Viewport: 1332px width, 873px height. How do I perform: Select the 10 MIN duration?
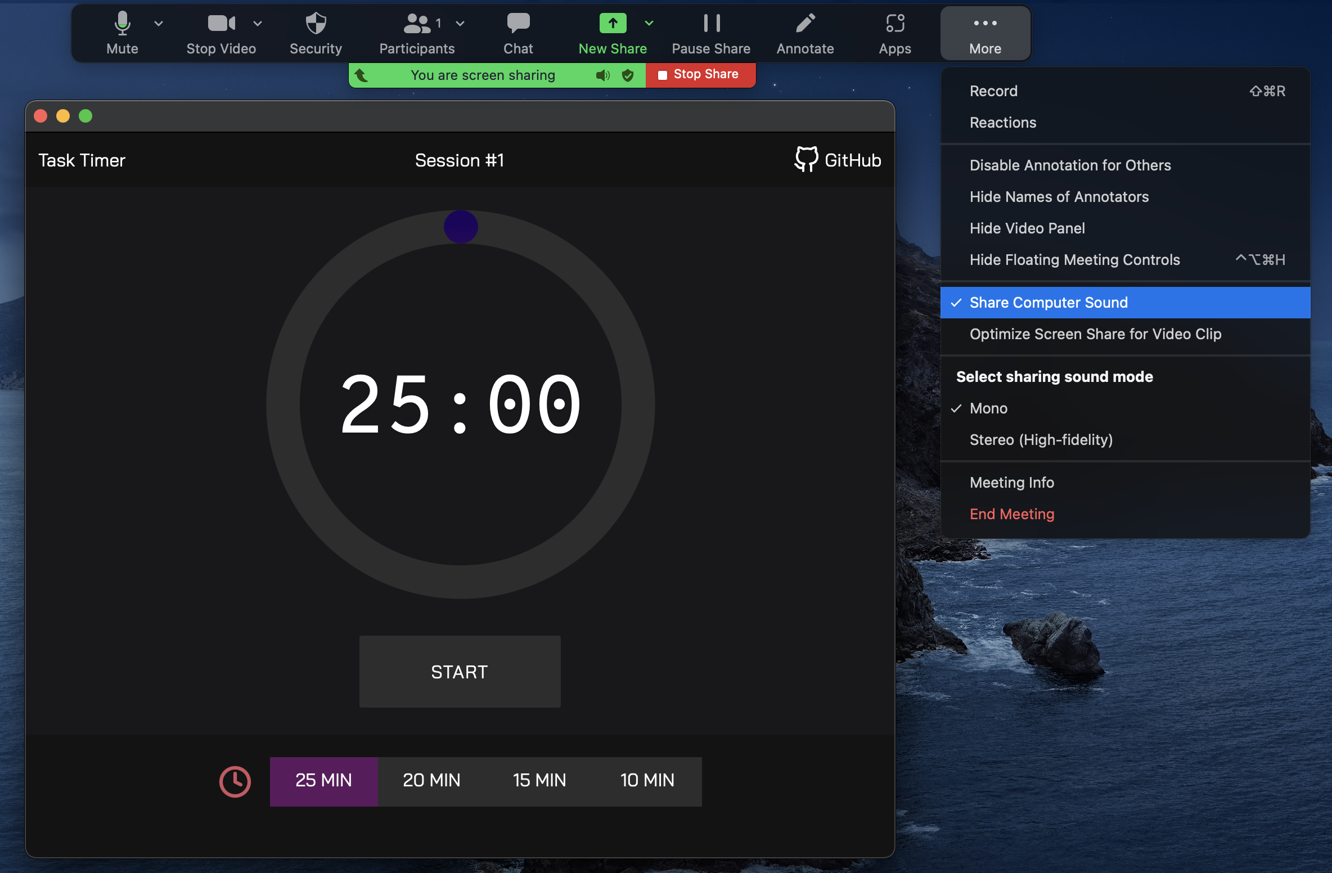(x=647, y=781)
